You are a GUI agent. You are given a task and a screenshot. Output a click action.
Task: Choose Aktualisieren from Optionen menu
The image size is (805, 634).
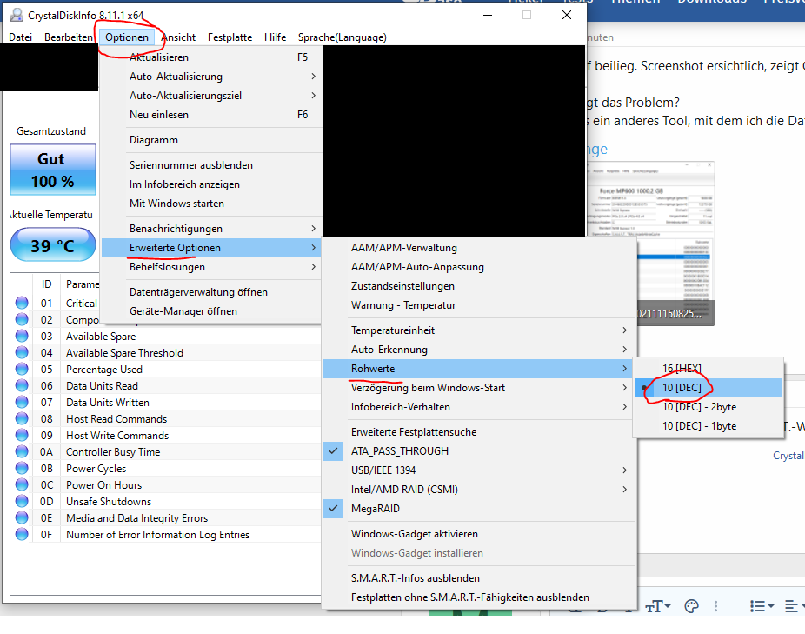[211, 57]
